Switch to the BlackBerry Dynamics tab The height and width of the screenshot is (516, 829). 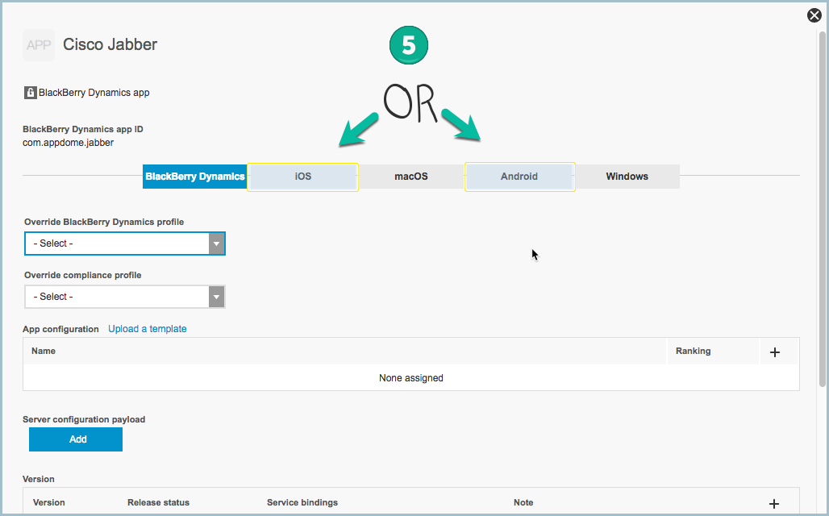(x=195, y=177)
